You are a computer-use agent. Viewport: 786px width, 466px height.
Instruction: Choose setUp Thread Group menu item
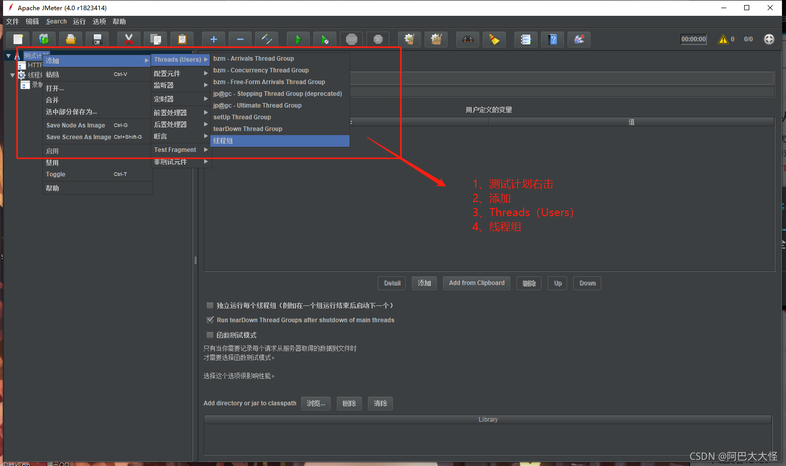click(280, 117)
